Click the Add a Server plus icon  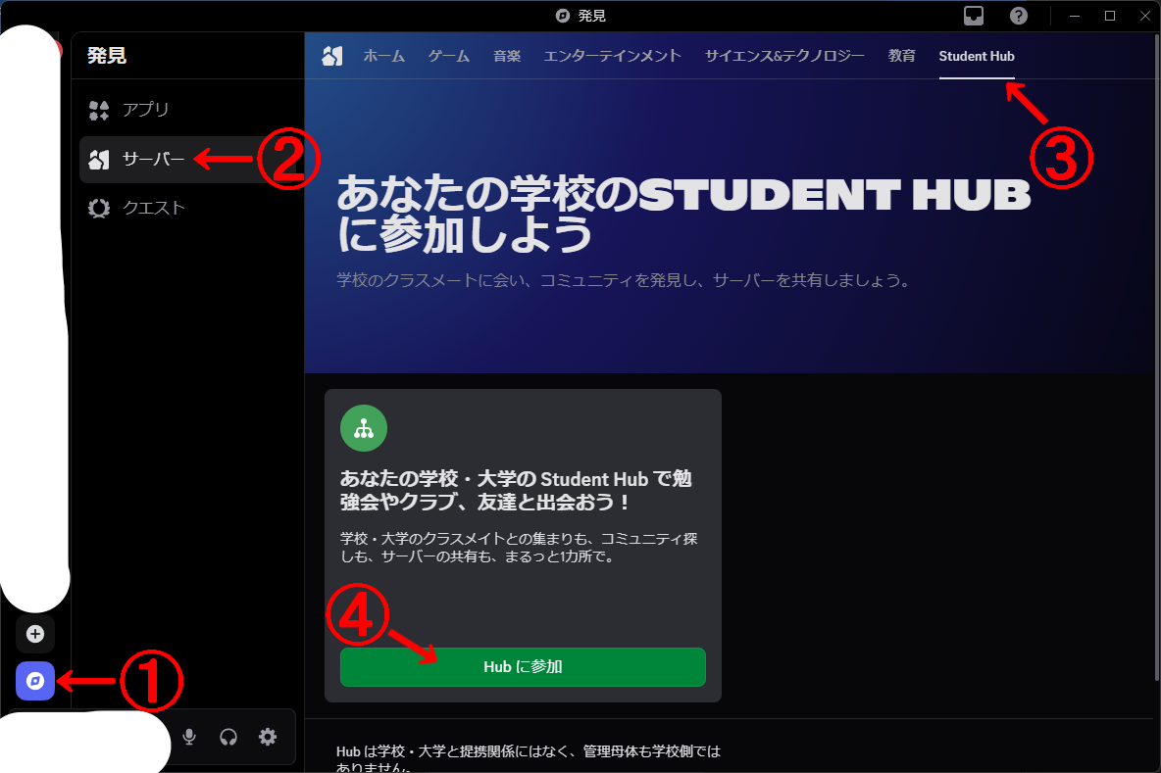35,635
